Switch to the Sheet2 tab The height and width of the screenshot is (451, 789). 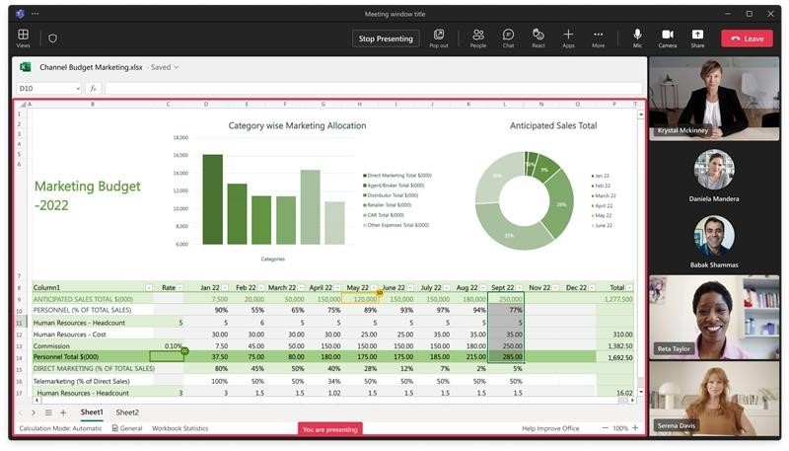(127, 413)
